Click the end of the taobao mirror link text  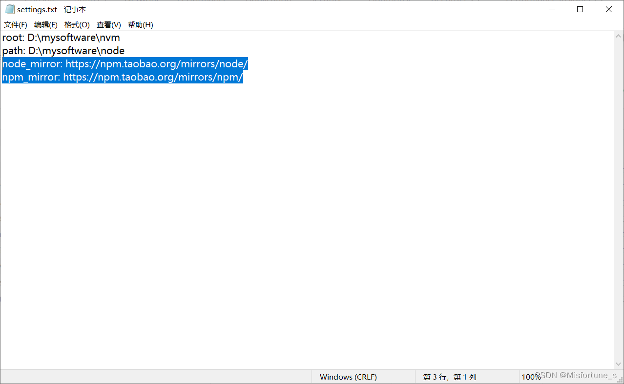tap(247, 63)
